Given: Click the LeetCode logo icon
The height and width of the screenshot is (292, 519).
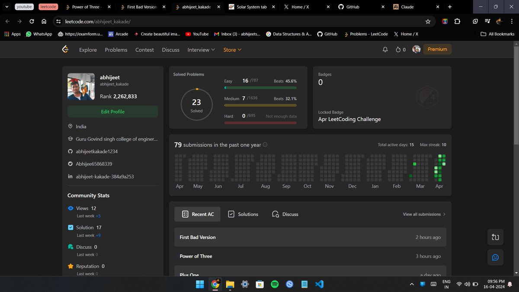Looking at the screenshot, I should 65,50.
